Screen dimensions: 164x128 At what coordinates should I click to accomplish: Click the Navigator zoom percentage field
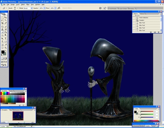click(4, 122)
